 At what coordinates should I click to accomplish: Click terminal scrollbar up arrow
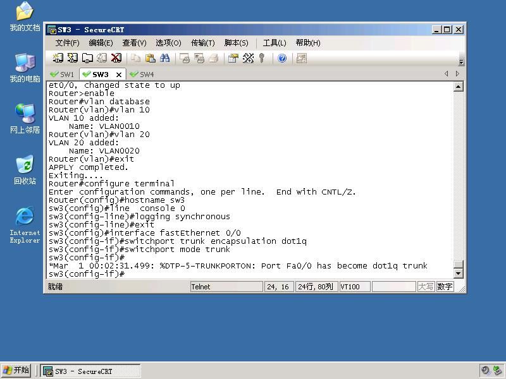coord(458,87)
